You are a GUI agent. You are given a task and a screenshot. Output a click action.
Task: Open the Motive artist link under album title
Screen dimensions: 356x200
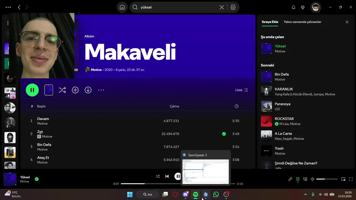tap(96, 70)
